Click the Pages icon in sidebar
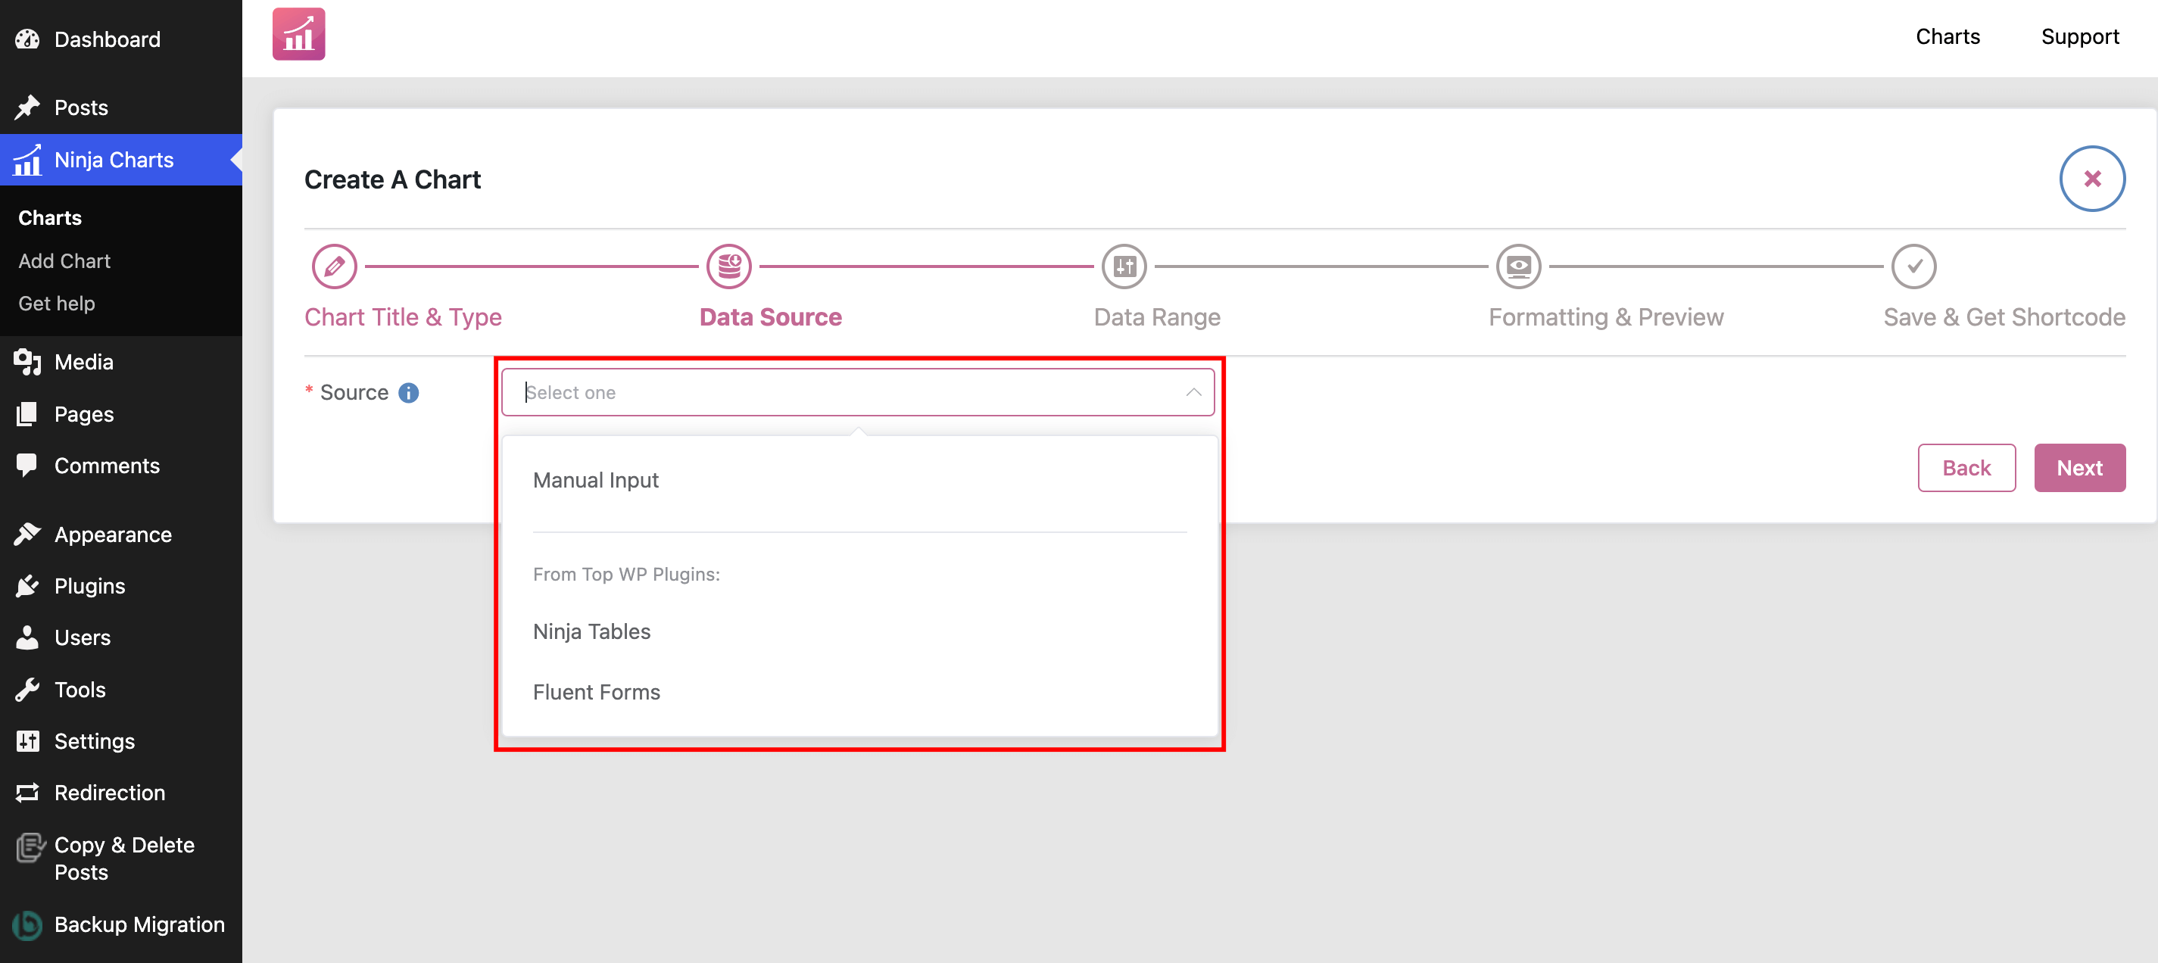The width and height of the screenshot is (2158, 963). pyautogui.click(x=27, y=413)
